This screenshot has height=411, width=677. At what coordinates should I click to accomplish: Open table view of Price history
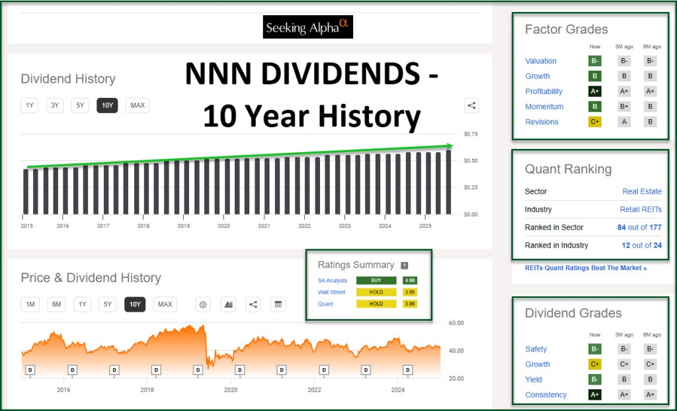(x=278, y=304)
